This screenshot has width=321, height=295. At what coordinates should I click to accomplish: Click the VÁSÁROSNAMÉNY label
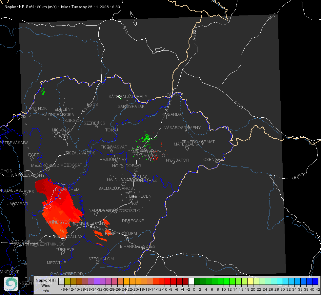183,128
